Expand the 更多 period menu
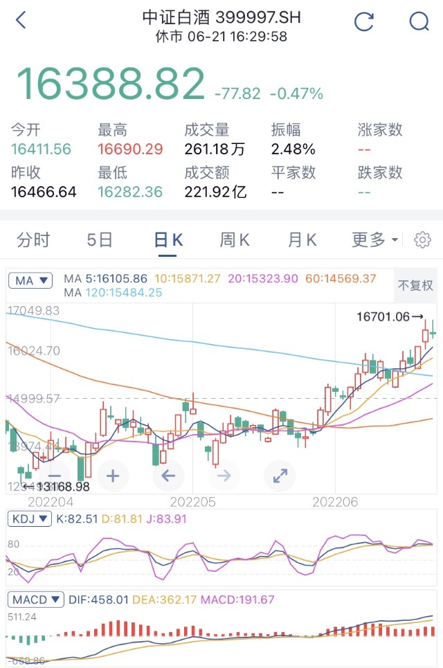The image size is (443, 668). pos(375,240)
